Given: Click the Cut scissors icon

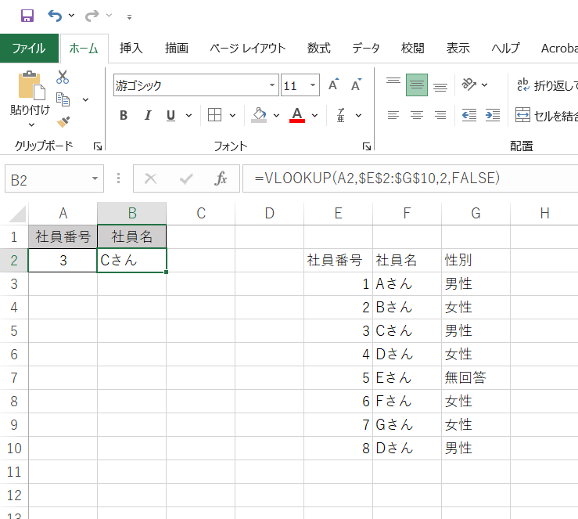Looking at the screenshot, I should [x=63, y=77].
